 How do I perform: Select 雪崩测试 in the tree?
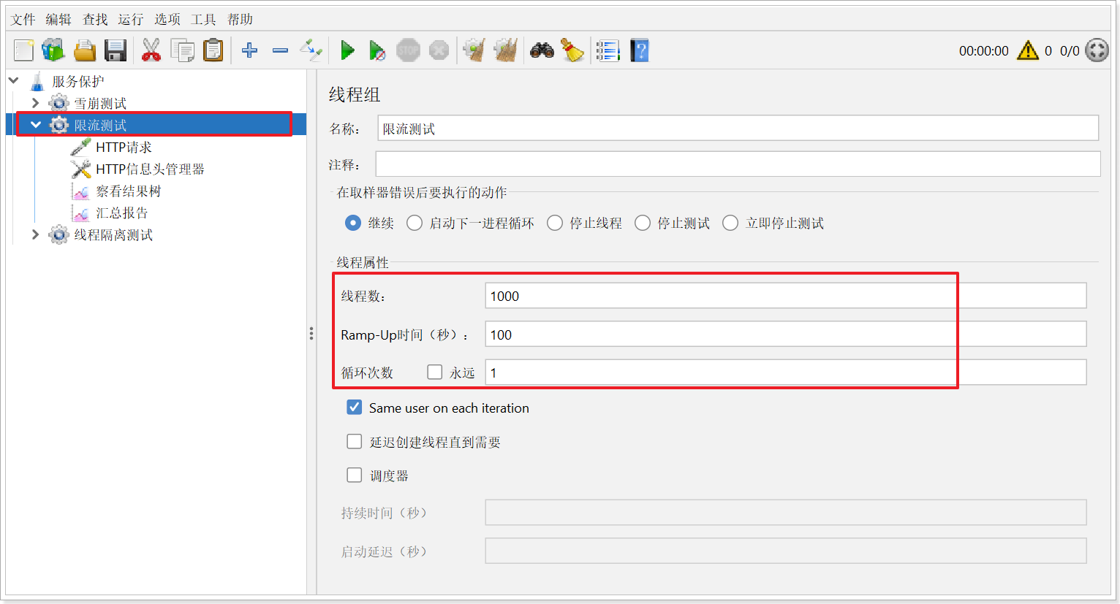point(100,103)
